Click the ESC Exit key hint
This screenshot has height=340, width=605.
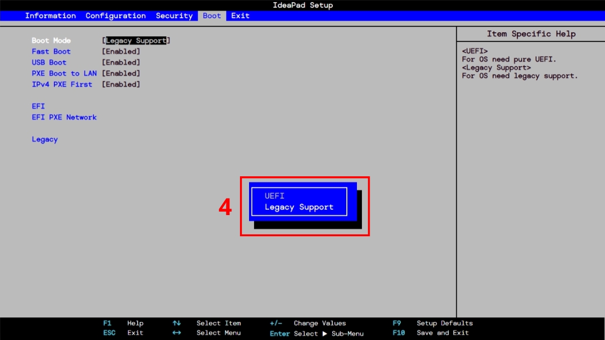tap(123, 333)
